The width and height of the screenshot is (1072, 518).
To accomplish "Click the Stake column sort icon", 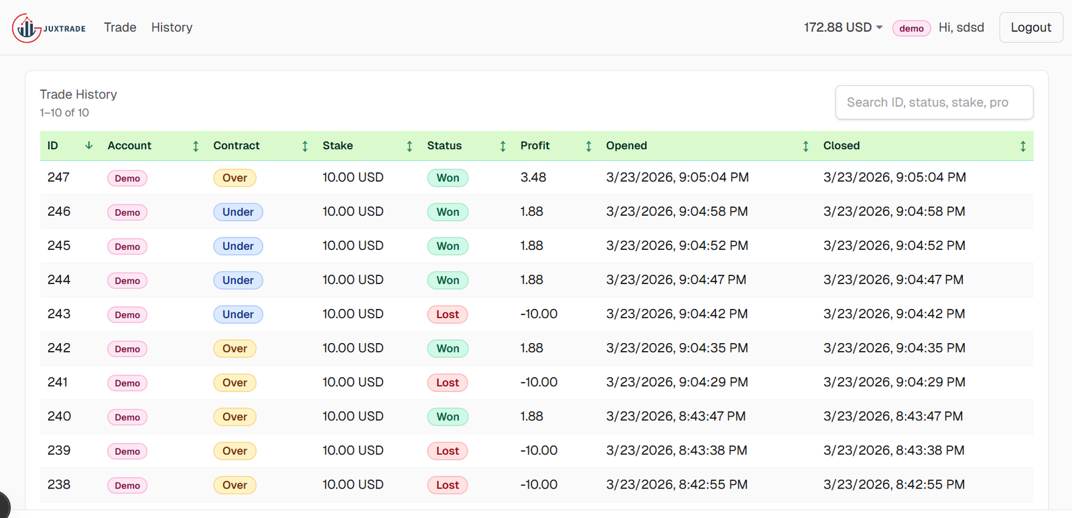I will pos(409,146).
